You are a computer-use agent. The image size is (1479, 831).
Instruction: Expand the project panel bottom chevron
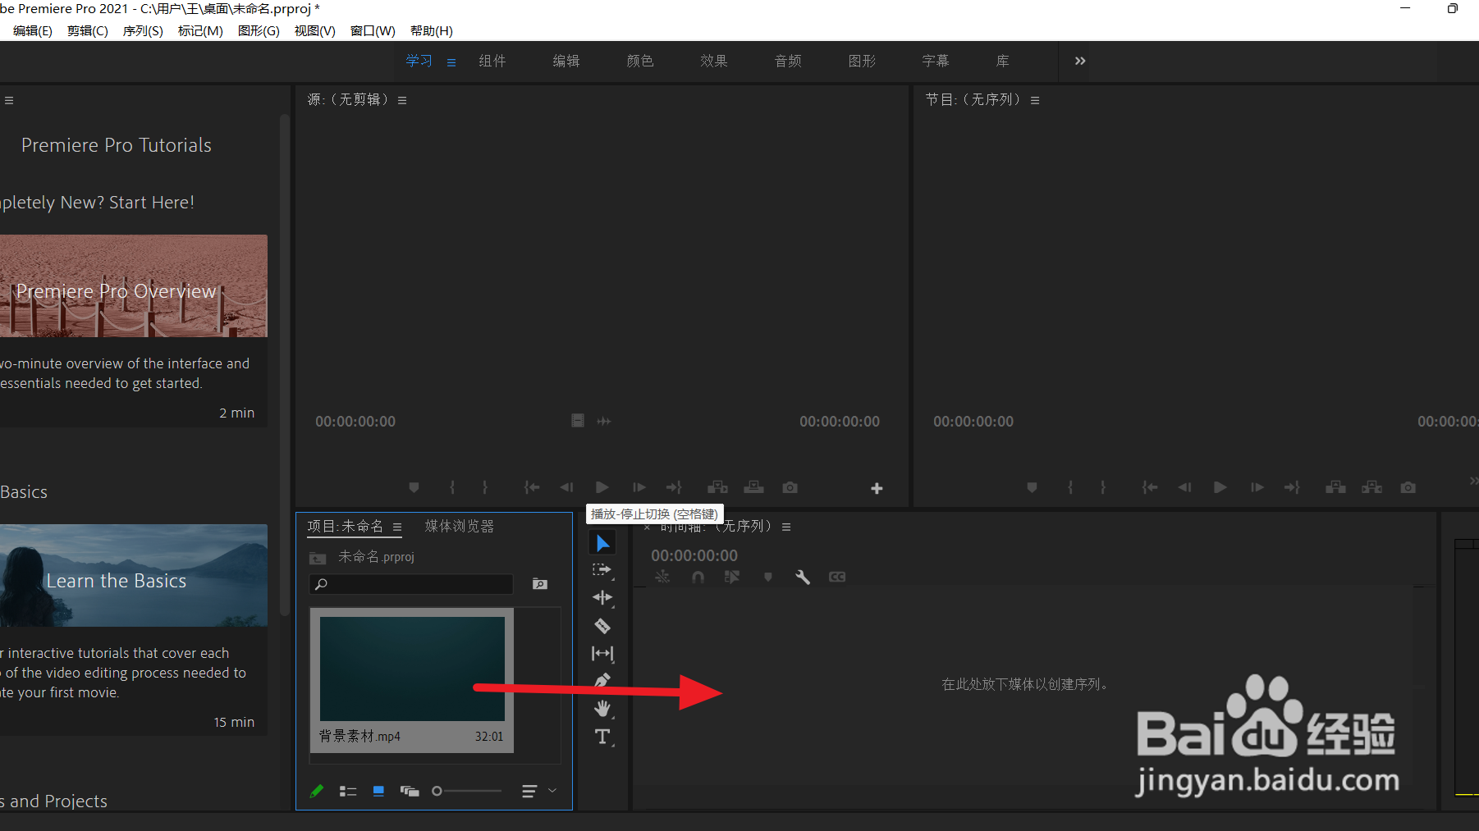552,791
